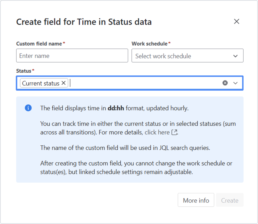The width and height of the screenshot is (258, 224).
Task: Click the Create button
Action: (230, 200)
